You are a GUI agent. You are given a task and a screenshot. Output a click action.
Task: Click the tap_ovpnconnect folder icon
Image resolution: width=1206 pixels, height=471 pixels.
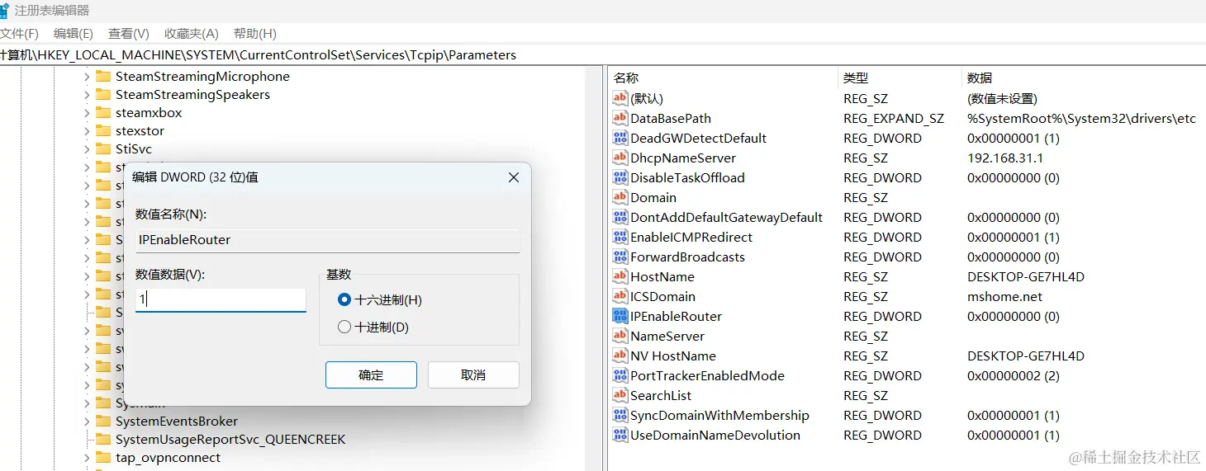(102, 457)
